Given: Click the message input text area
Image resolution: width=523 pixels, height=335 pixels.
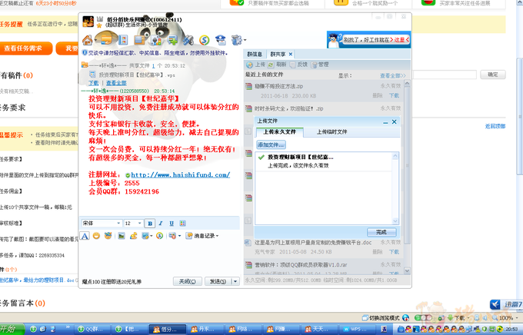Looking at the screenshot, I should pyautogui.click(x=159, y=257).
